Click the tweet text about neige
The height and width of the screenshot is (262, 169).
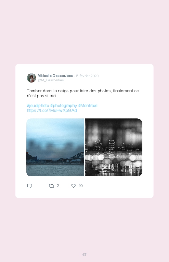click(x=83, y=93)
